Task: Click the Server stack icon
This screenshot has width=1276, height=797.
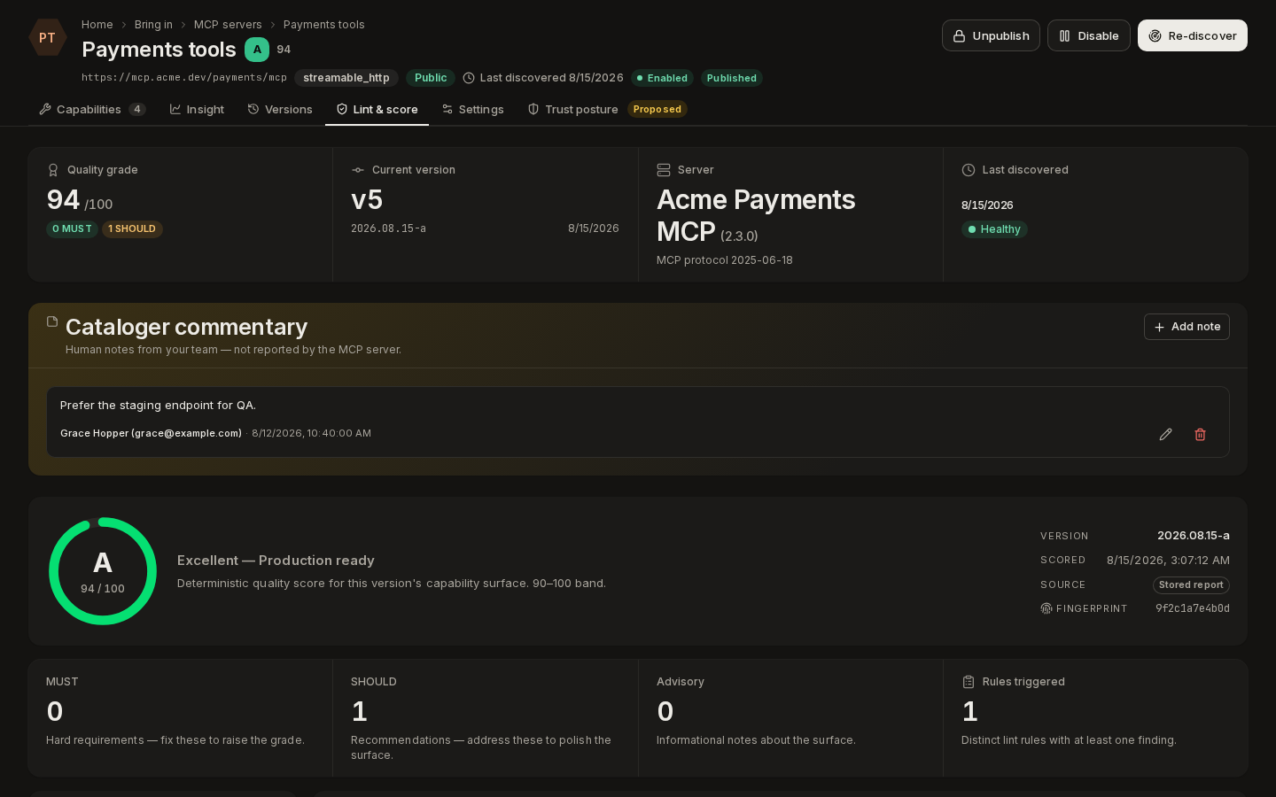Action: [x=664, y=170]
